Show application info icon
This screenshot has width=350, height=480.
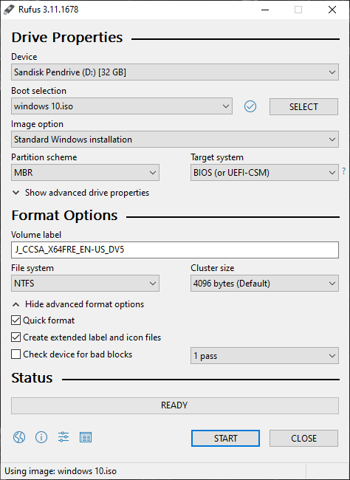tap(41, 437)
